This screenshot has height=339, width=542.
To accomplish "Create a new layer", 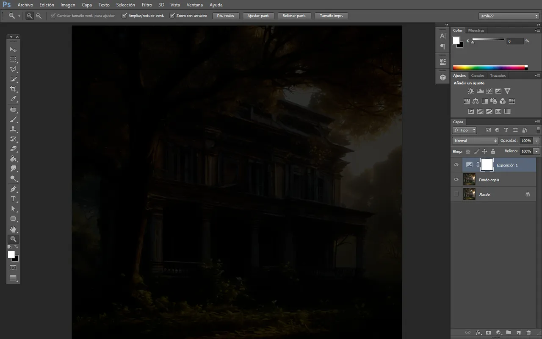I will coord(518,333).
